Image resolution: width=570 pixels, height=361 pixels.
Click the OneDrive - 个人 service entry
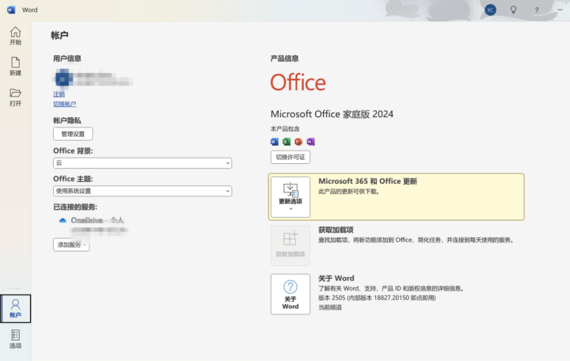97,220
